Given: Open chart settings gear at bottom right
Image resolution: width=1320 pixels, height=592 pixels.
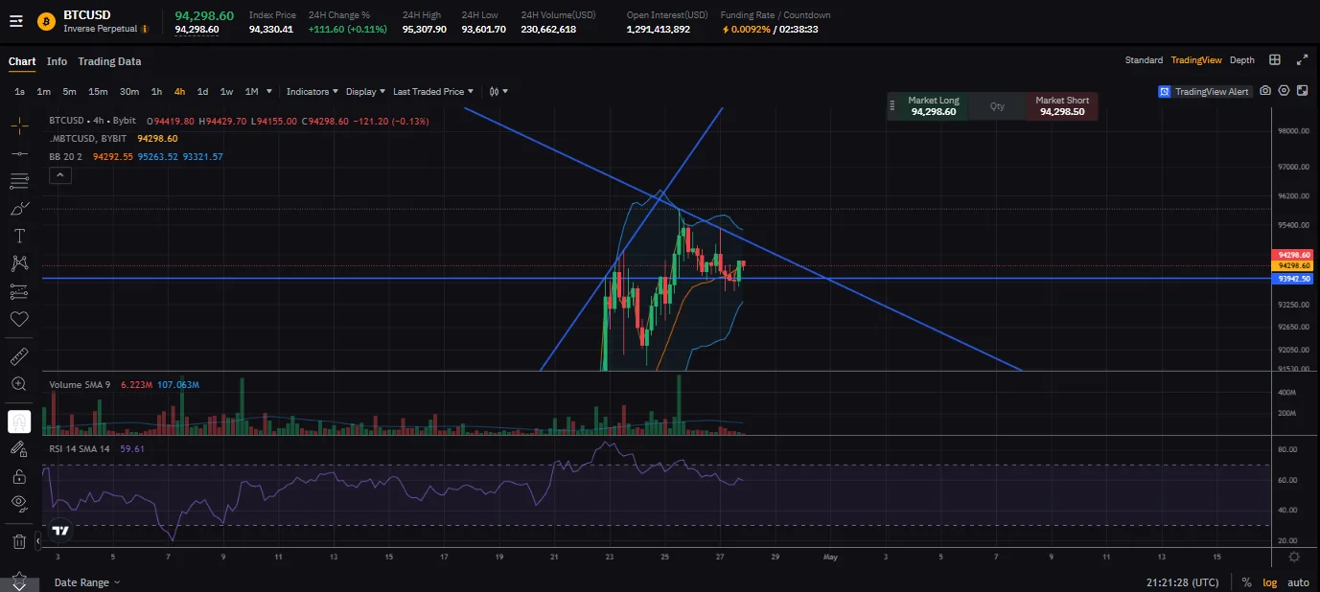Looking at the screenshot, I should pos(1294,557).
